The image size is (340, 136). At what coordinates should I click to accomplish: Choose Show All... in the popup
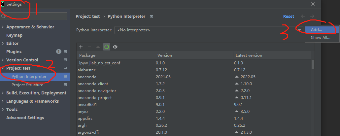(x=320, y=38)
